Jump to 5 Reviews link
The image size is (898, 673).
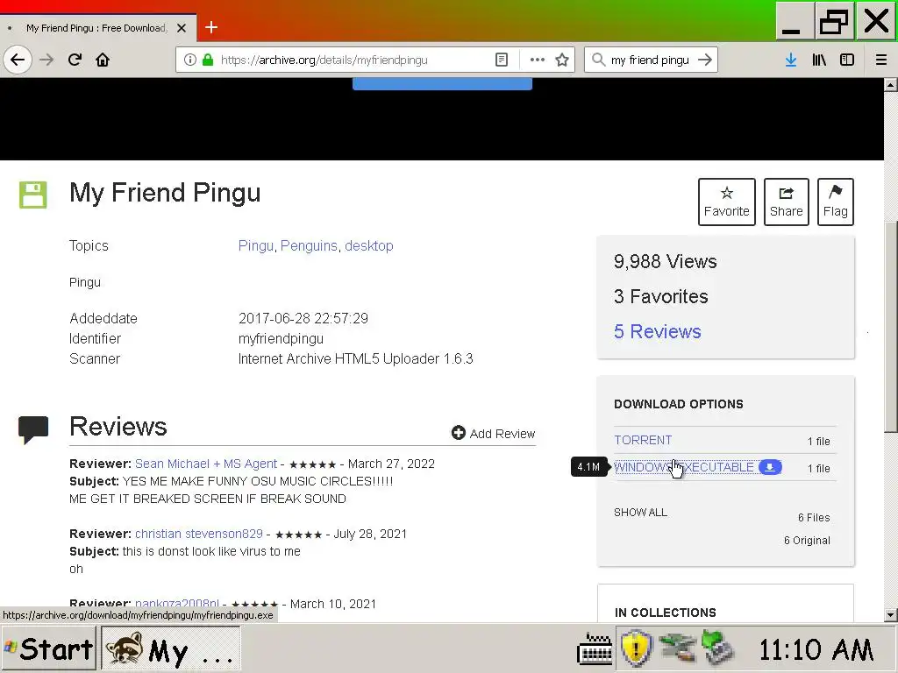pos(658,331)
